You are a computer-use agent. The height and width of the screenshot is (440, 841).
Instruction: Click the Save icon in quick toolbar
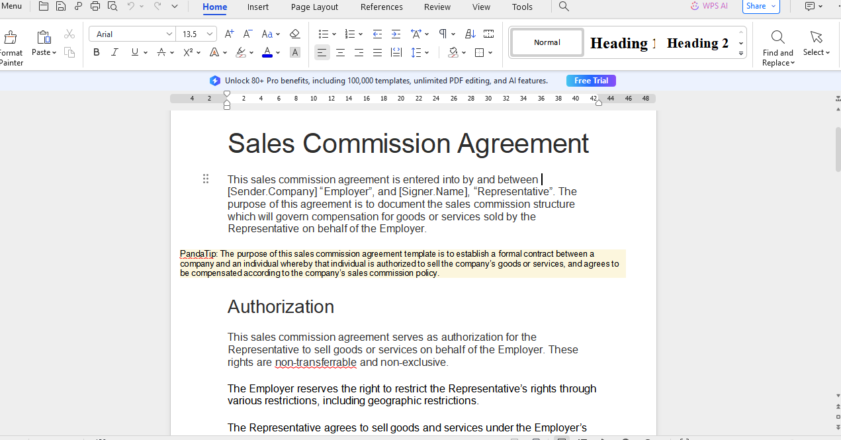pos(61,7)
